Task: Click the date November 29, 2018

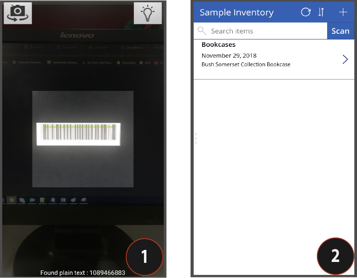Action: [229, 56]
